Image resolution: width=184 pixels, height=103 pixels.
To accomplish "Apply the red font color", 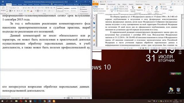I will point(31,11).
